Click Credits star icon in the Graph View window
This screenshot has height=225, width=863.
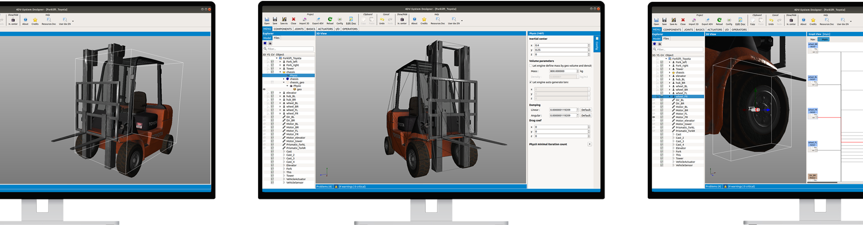813,20
